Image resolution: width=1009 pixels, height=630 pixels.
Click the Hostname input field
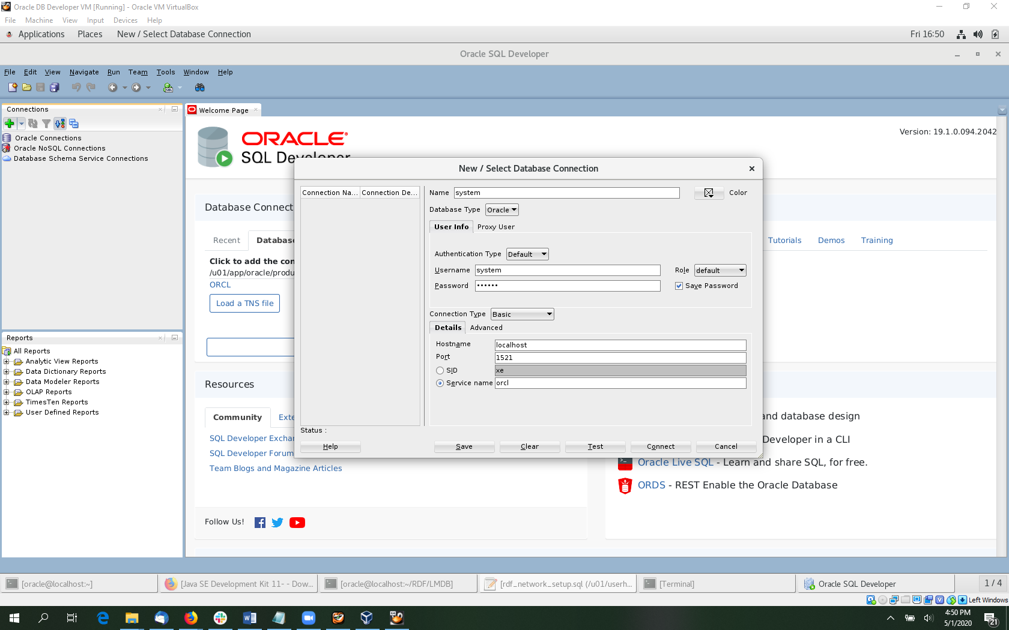click(x=620, y=345)
